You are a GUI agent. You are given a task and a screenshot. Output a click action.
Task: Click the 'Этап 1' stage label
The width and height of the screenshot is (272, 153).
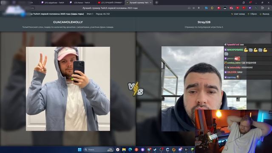90,14
